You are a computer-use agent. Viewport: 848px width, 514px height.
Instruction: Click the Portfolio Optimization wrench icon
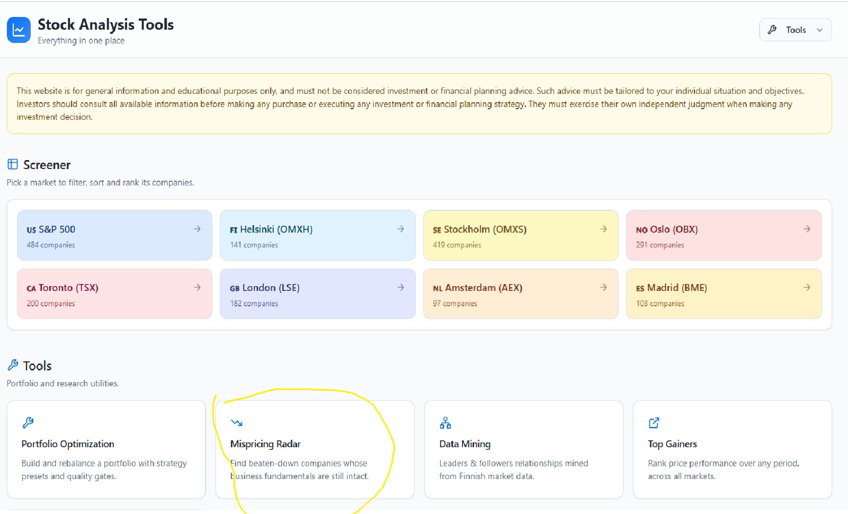28,422
